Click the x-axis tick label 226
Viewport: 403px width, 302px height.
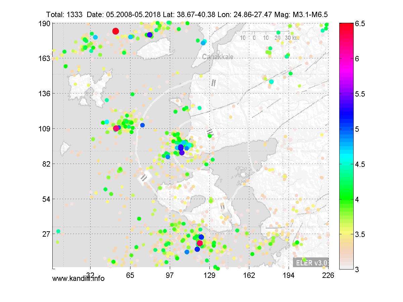pyautogui.click(x=328, y=275)
